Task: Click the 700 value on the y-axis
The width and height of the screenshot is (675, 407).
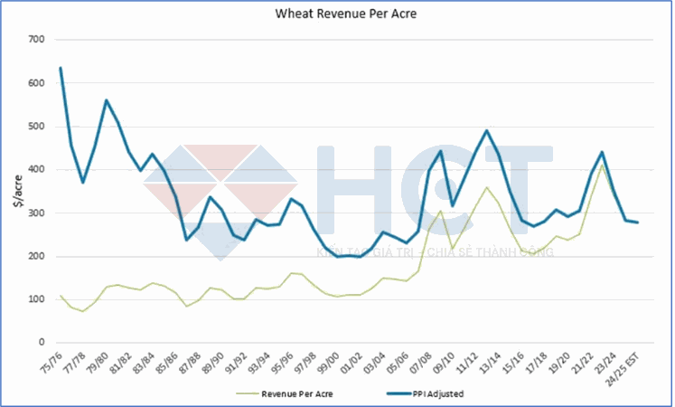Action: click(36, 40)
